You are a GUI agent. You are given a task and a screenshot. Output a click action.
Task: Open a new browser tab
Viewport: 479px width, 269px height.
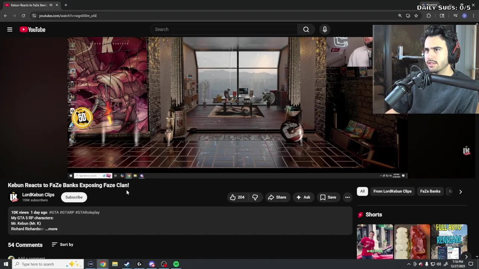pos(65,5)
